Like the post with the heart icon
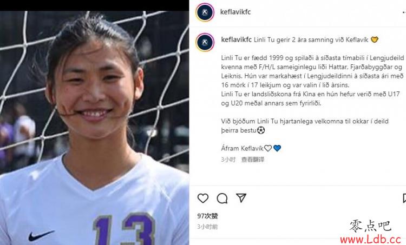 [x=203, y=198]
